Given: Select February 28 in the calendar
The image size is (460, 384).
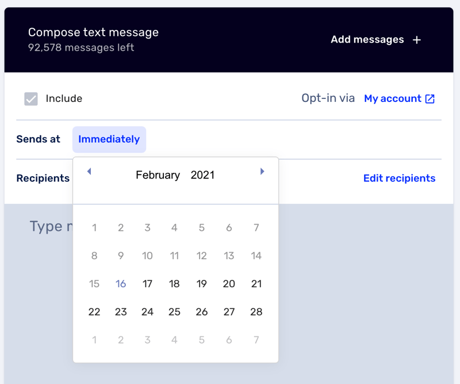Looking at the screenshot, I should click(x=256, y=311).
